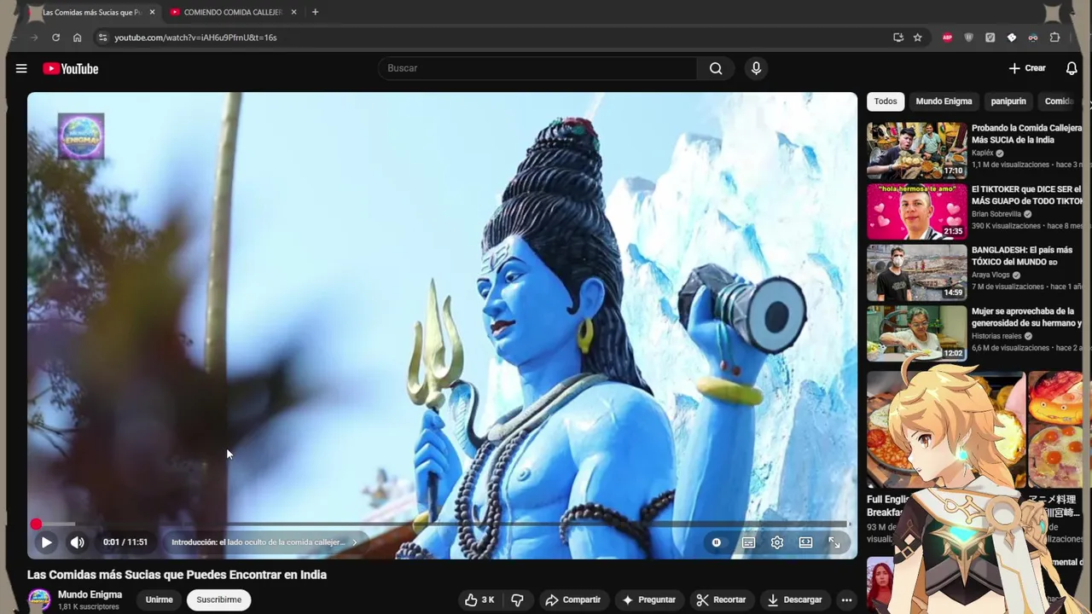
Task: Turn on subtitles in the player
Action: coord(748,542)
